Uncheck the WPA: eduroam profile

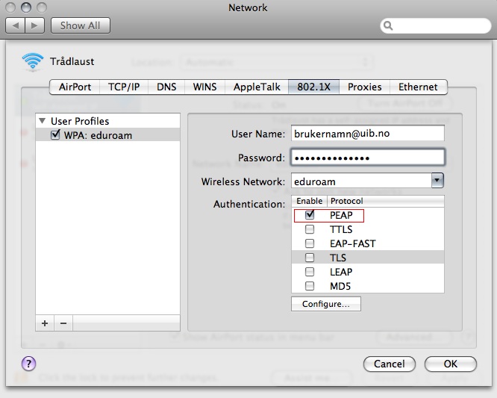coord(55,135)
